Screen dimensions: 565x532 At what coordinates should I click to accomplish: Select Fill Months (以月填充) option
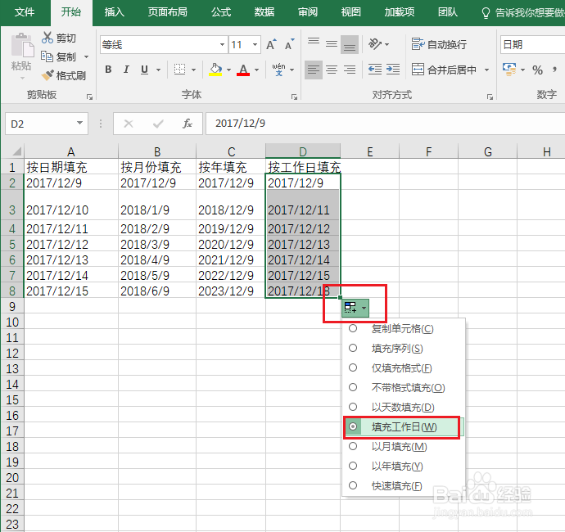pyautogui.click(x=403, y=447)
